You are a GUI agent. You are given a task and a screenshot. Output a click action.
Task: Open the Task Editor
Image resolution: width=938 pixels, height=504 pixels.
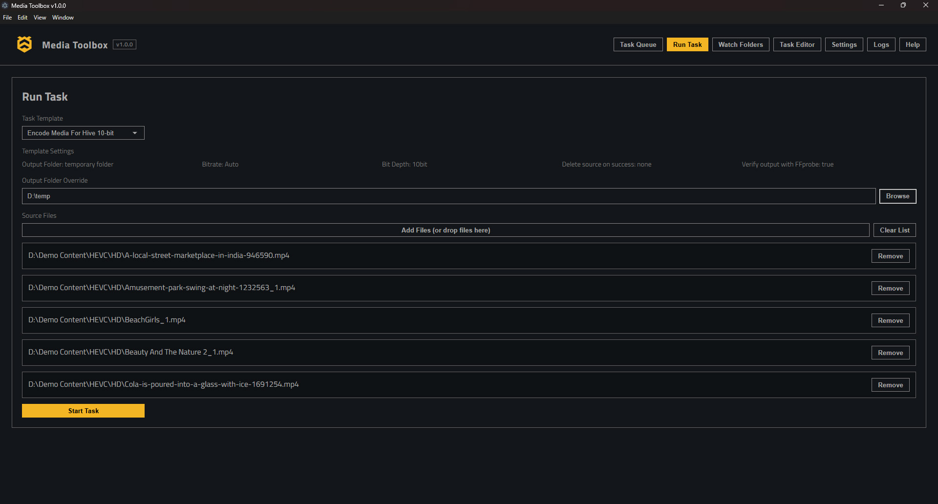point(797,44)
